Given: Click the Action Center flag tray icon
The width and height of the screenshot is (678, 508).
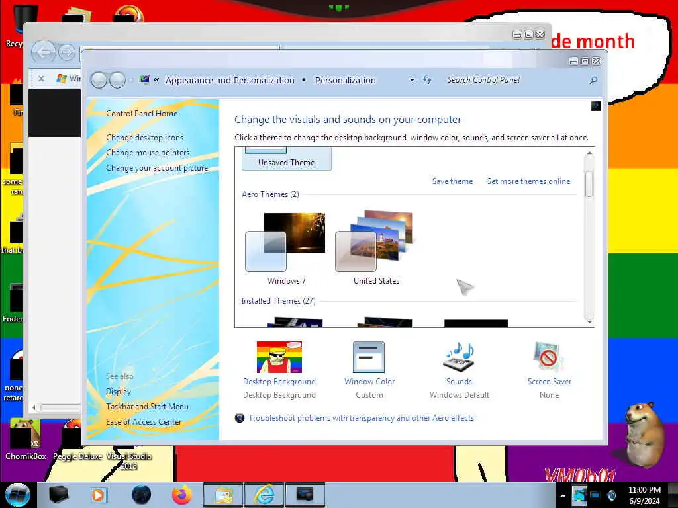Looking at the screenshot, I should point(579,495).
